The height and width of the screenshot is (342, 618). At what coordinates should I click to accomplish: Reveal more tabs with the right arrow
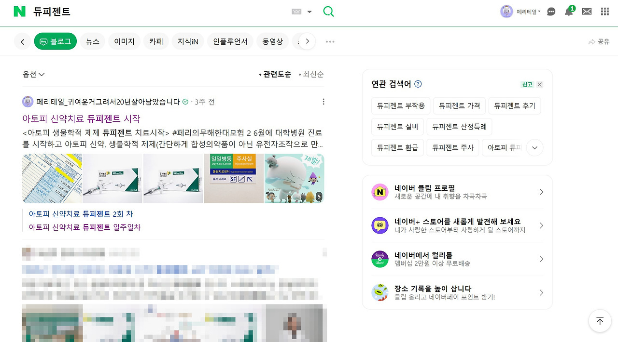308,41
